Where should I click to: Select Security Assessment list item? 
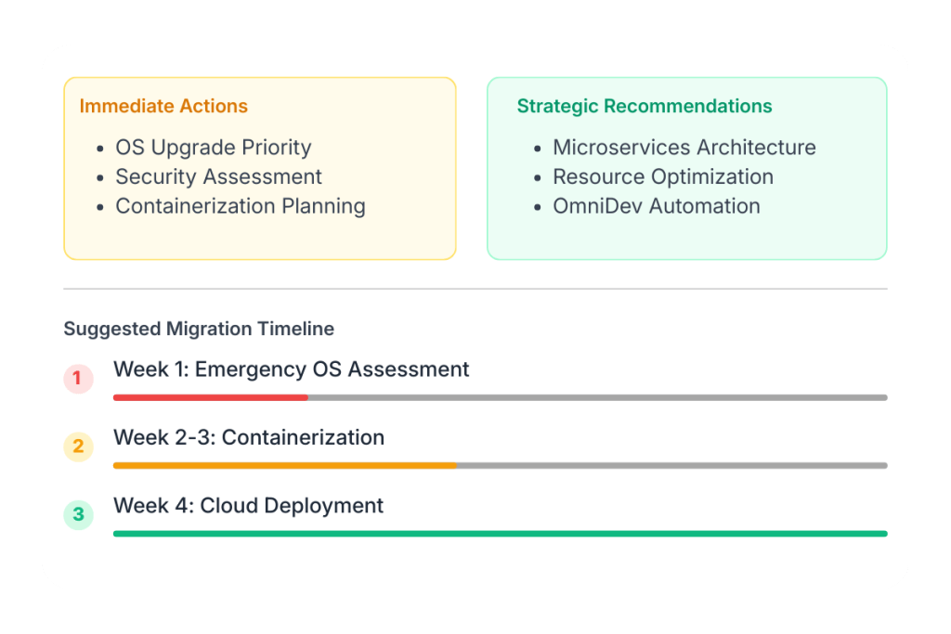click(x=218, y=176)
